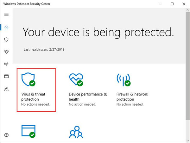
Task: Open the network antenna icon in sidebar
Action: (6, 64)
